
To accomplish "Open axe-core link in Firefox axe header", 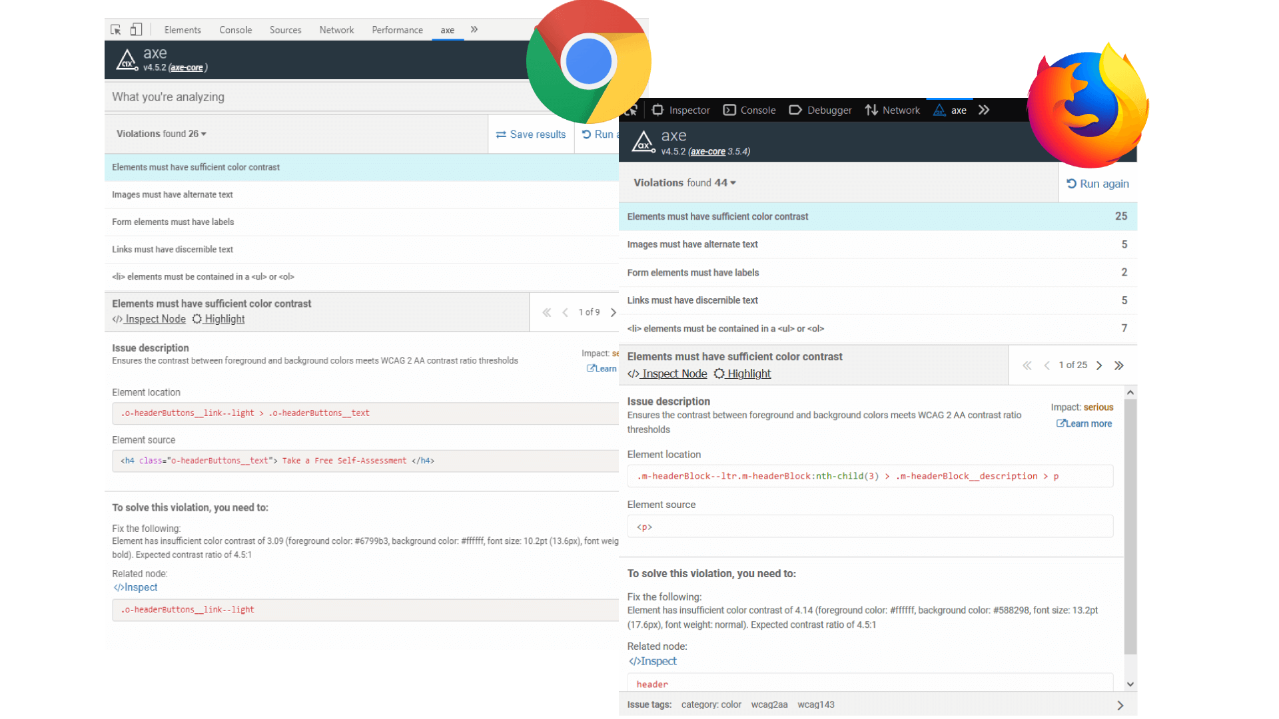I will 708,152.
